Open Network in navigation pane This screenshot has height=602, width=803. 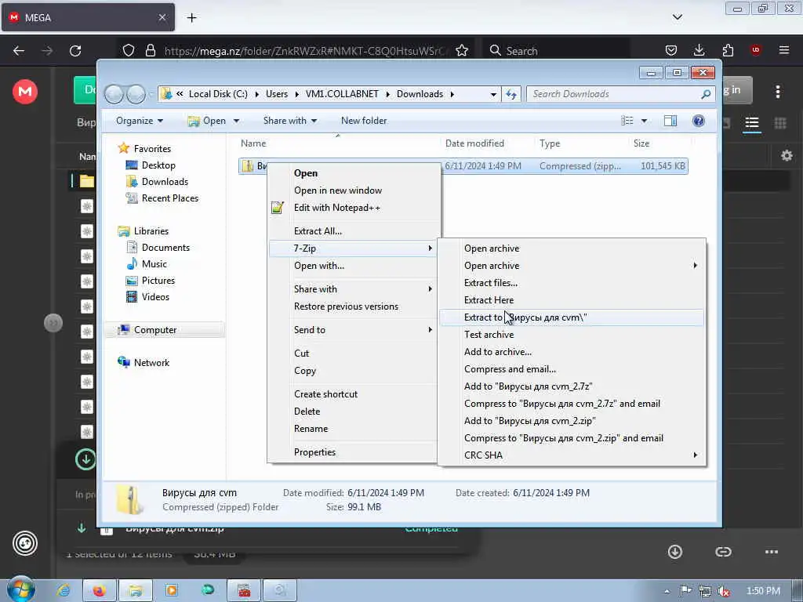(x=151, y=362)
